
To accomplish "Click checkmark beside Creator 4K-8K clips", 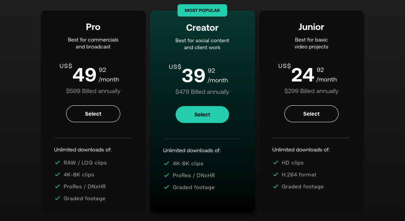I will tap(167, 163).
